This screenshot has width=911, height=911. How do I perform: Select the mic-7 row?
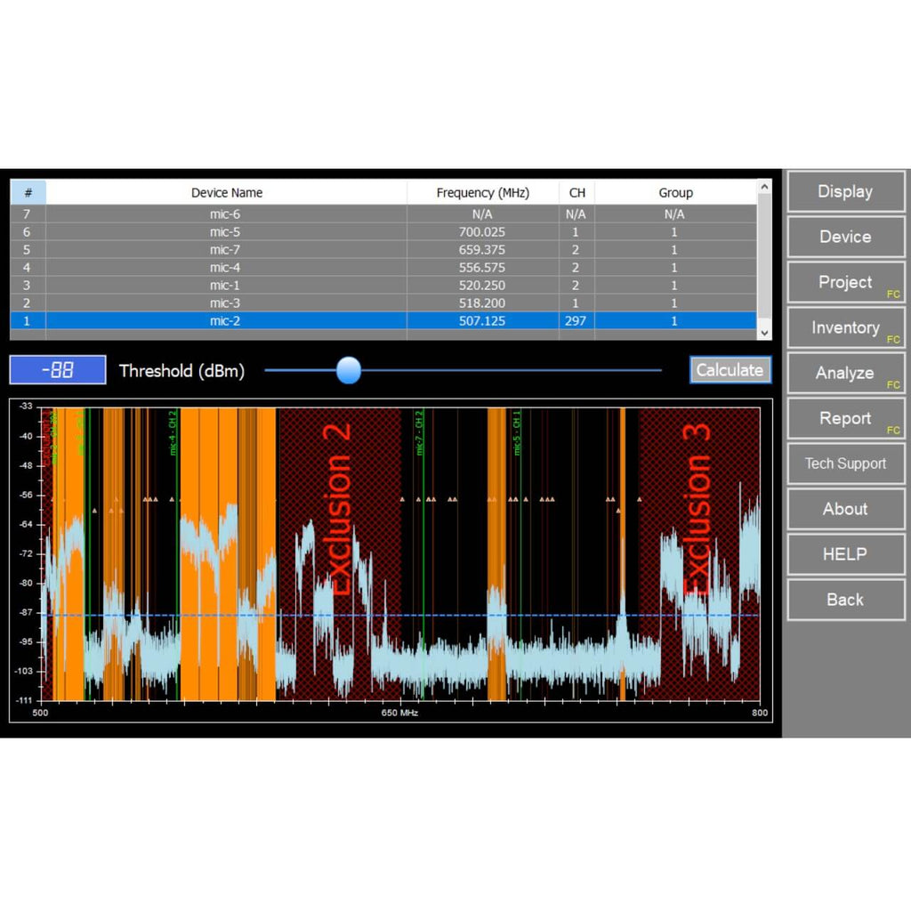pyautogui.click(x=383, y=250)
